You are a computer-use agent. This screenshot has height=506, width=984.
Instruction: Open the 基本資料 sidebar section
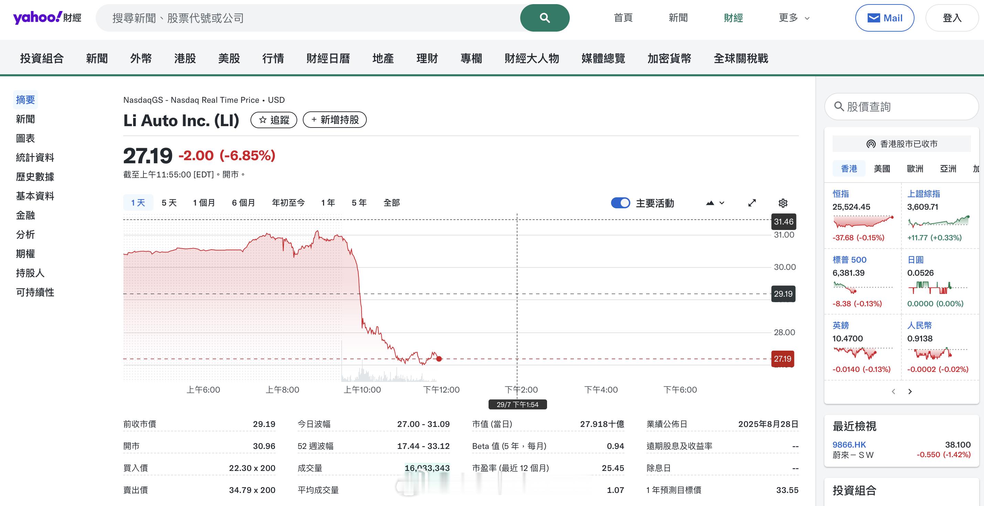pyautogui.click(x=35, y=196)
